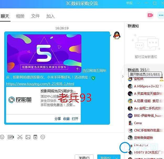Screen dimensions: 164x159
Task: Click the 16:26:19 timestamp
Action: tap(62, 28)
